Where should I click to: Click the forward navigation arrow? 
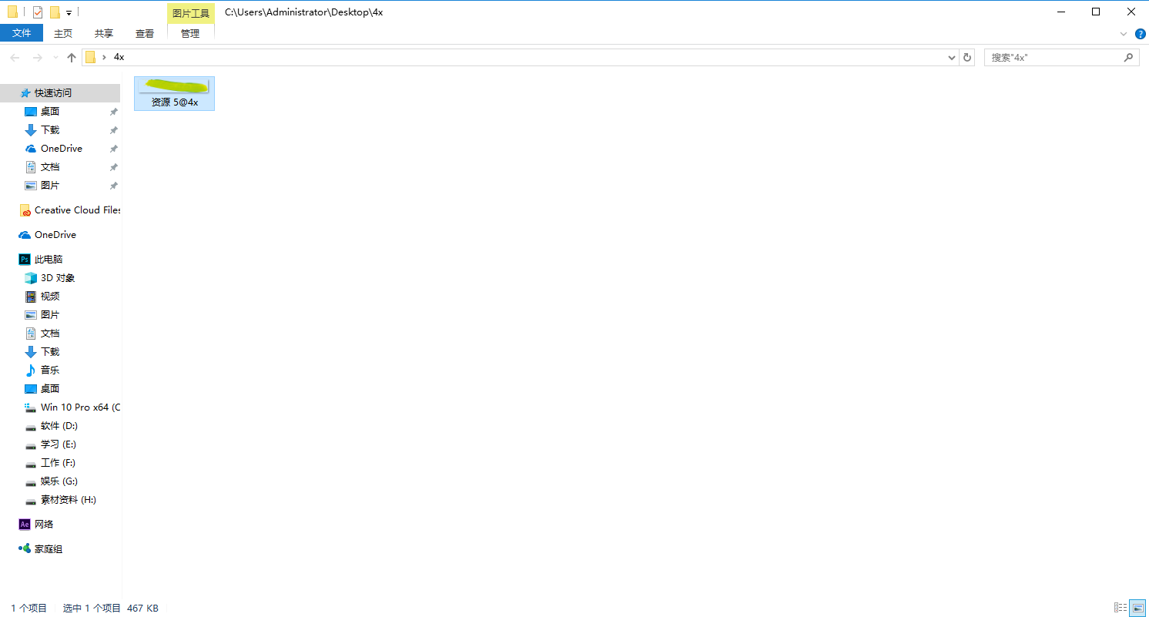(37, 58)
